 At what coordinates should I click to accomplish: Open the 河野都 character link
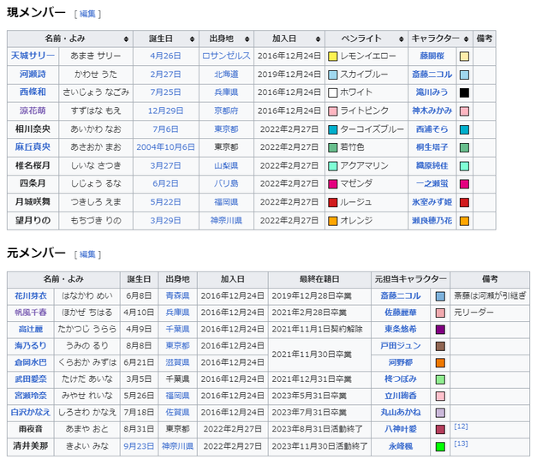coord(401,362)
